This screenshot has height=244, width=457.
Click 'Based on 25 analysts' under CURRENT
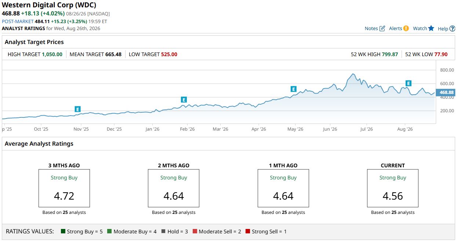click(x=393, y=212)
